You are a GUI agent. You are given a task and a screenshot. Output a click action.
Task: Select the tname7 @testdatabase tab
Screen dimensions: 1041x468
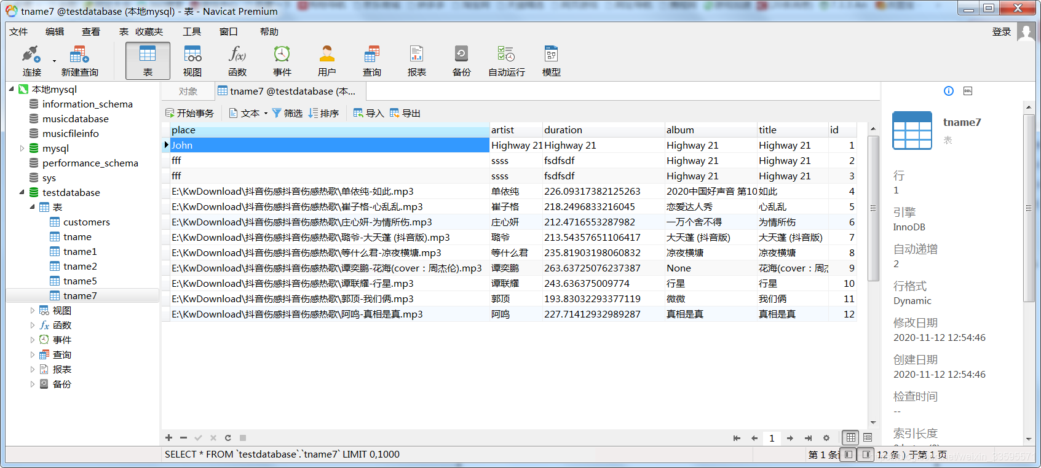click(291, 91)
